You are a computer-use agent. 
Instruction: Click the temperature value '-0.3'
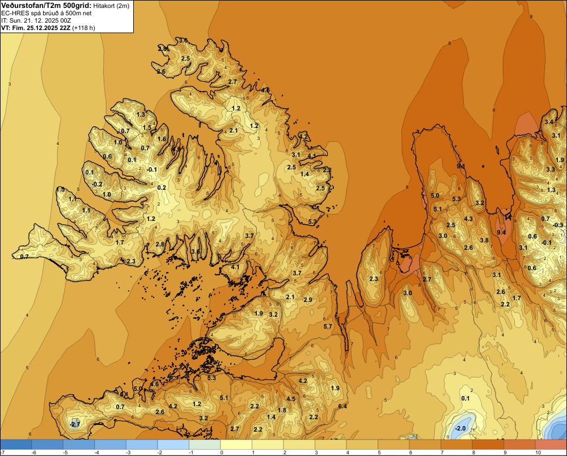click(x=558, y=225)
